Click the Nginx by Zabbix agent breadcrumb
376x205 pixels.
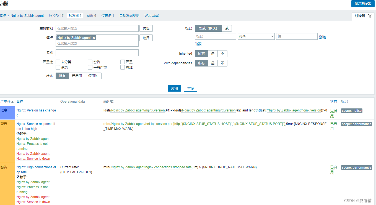(x=27, y=16)
